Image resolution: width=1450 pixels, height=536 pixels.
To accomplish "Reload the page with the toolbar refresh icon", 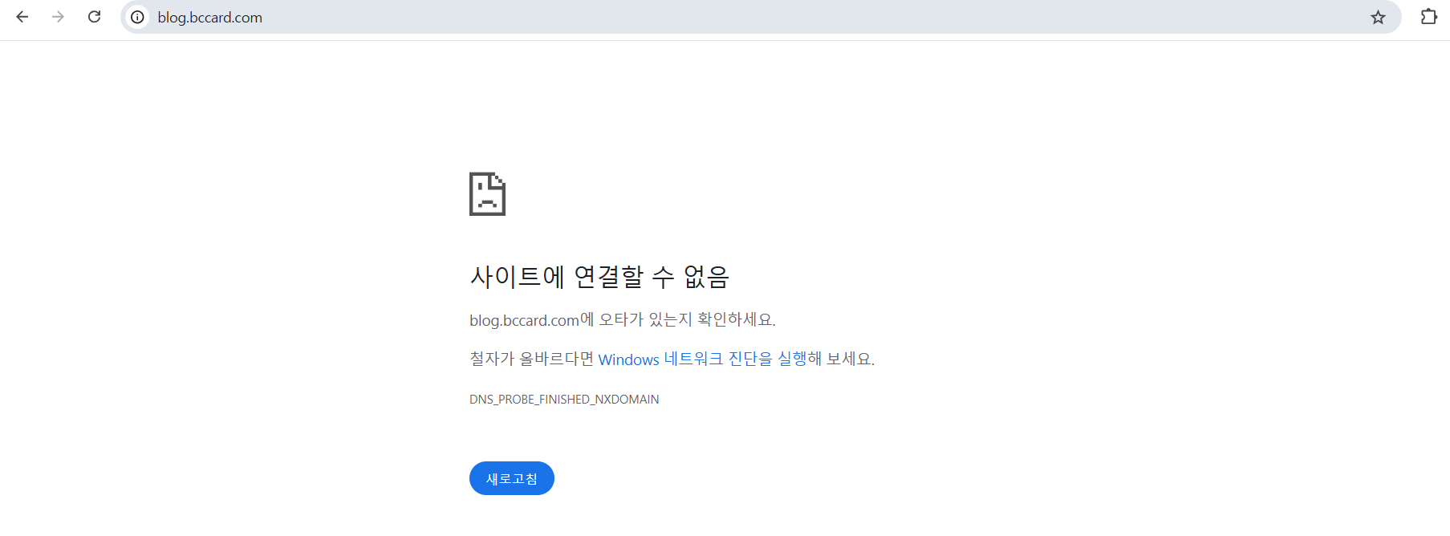I will click(x=94, y=17).
